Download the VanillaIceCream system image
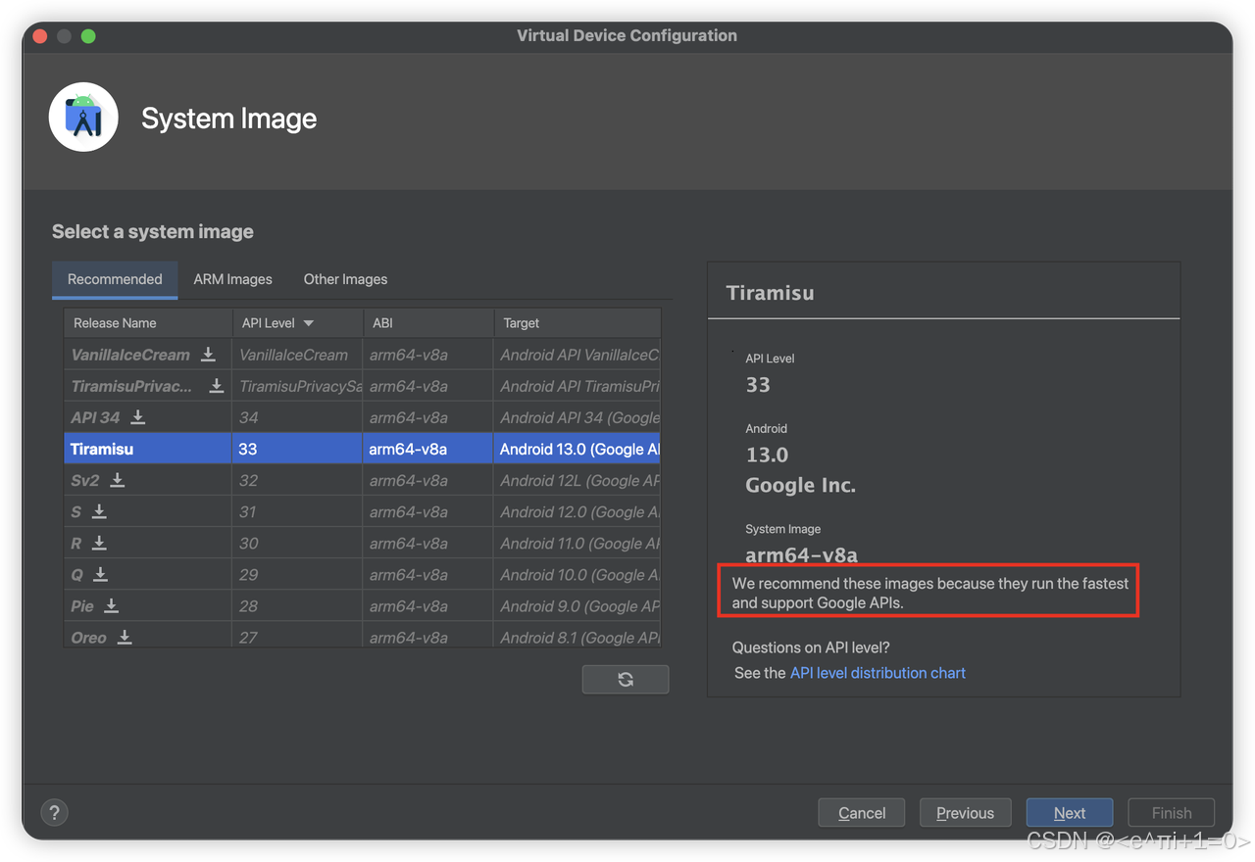 [208, 355]
